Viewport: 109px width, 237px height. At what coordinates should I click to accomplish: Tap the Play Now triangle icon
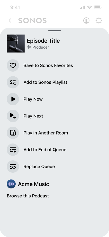tap(13, 99)
